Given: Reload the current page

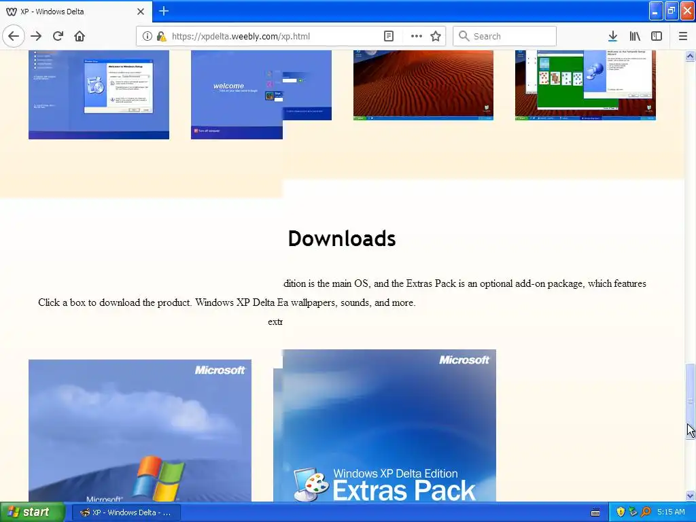Looking at the screenshot, I should pos(58,36).
